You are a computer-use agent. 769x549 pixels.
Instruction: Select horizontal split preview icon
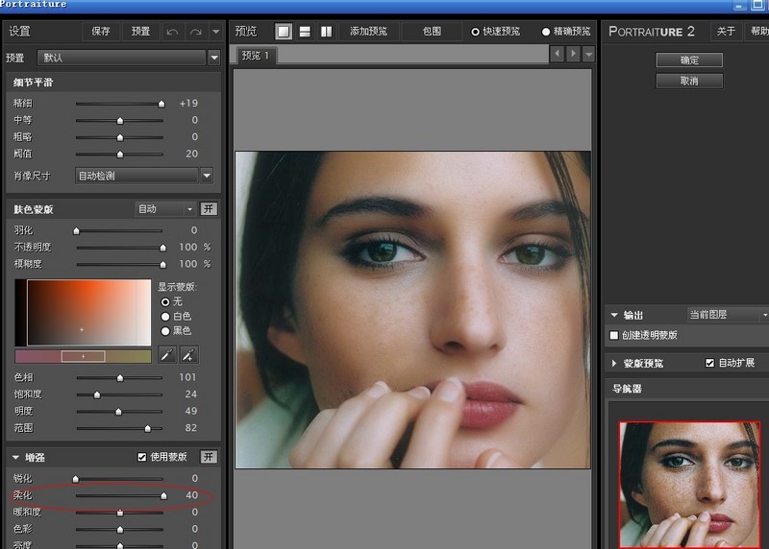pyautogui.click(x=305, y=32)
